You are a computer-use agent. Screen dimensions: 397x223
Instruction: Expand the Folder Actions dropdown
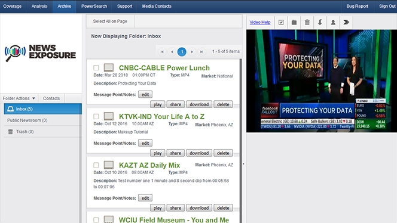[x=19, y=98]
